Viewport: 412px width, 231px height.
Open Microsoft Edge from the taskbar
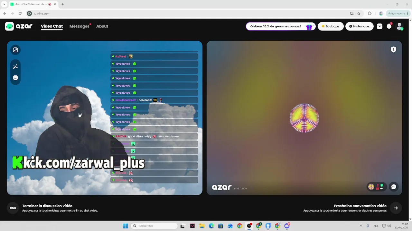(211, 226)
